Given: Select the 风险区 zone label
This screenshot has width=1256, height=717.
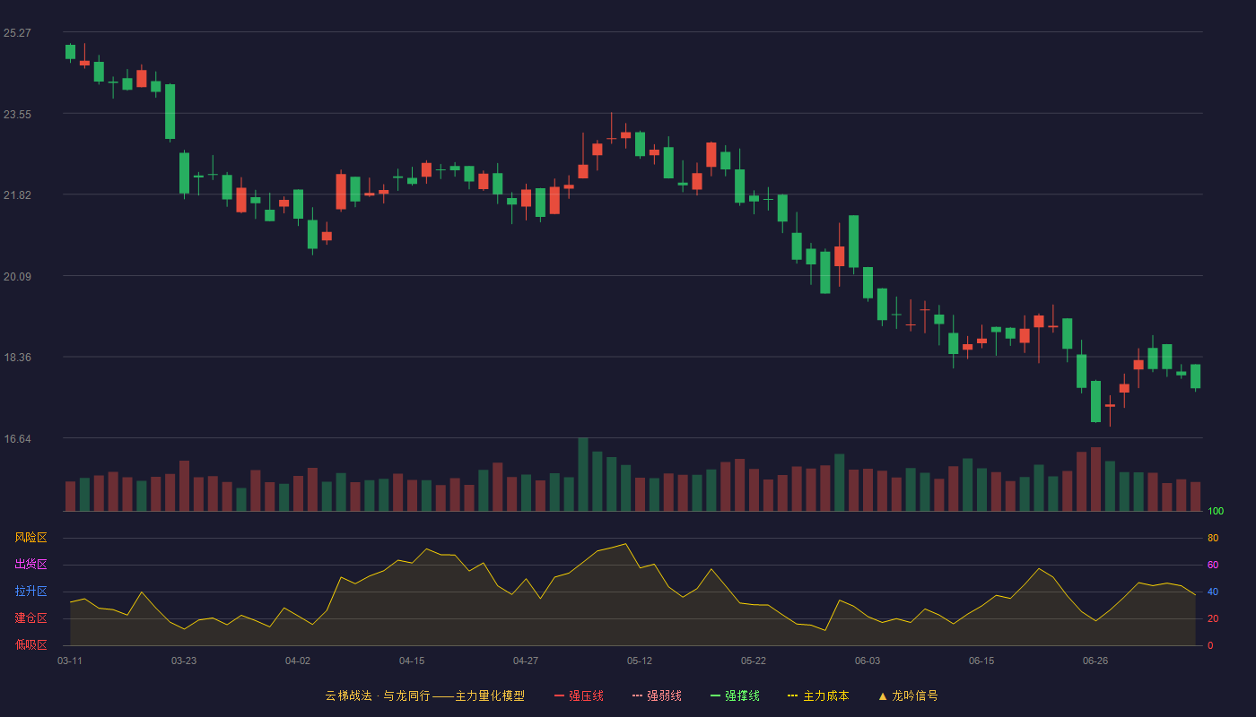Looking at the screenshot, I should (x=31, y=538).
